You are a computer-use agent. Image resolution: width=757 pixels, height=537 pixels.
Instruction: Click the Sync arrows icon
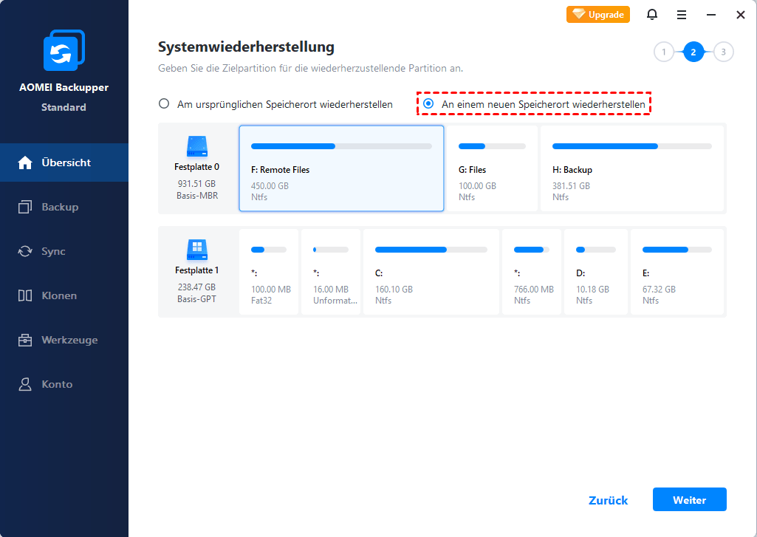point(25,251)
